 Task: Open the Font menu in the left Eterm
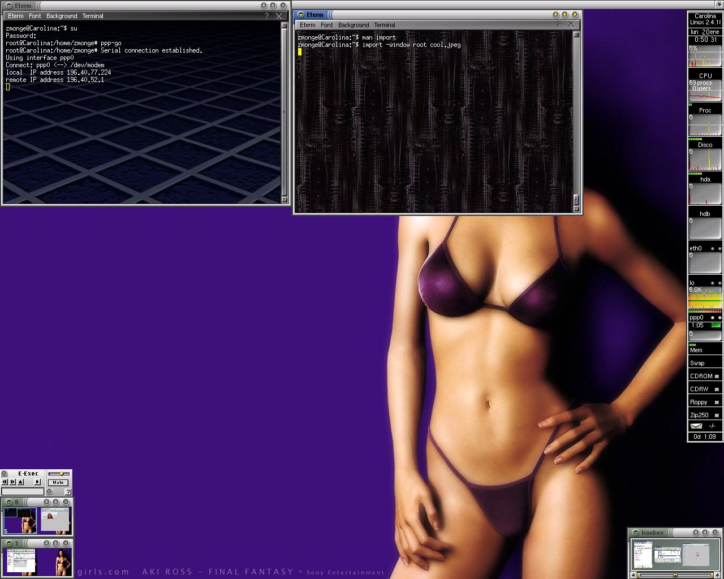[35, 16]
